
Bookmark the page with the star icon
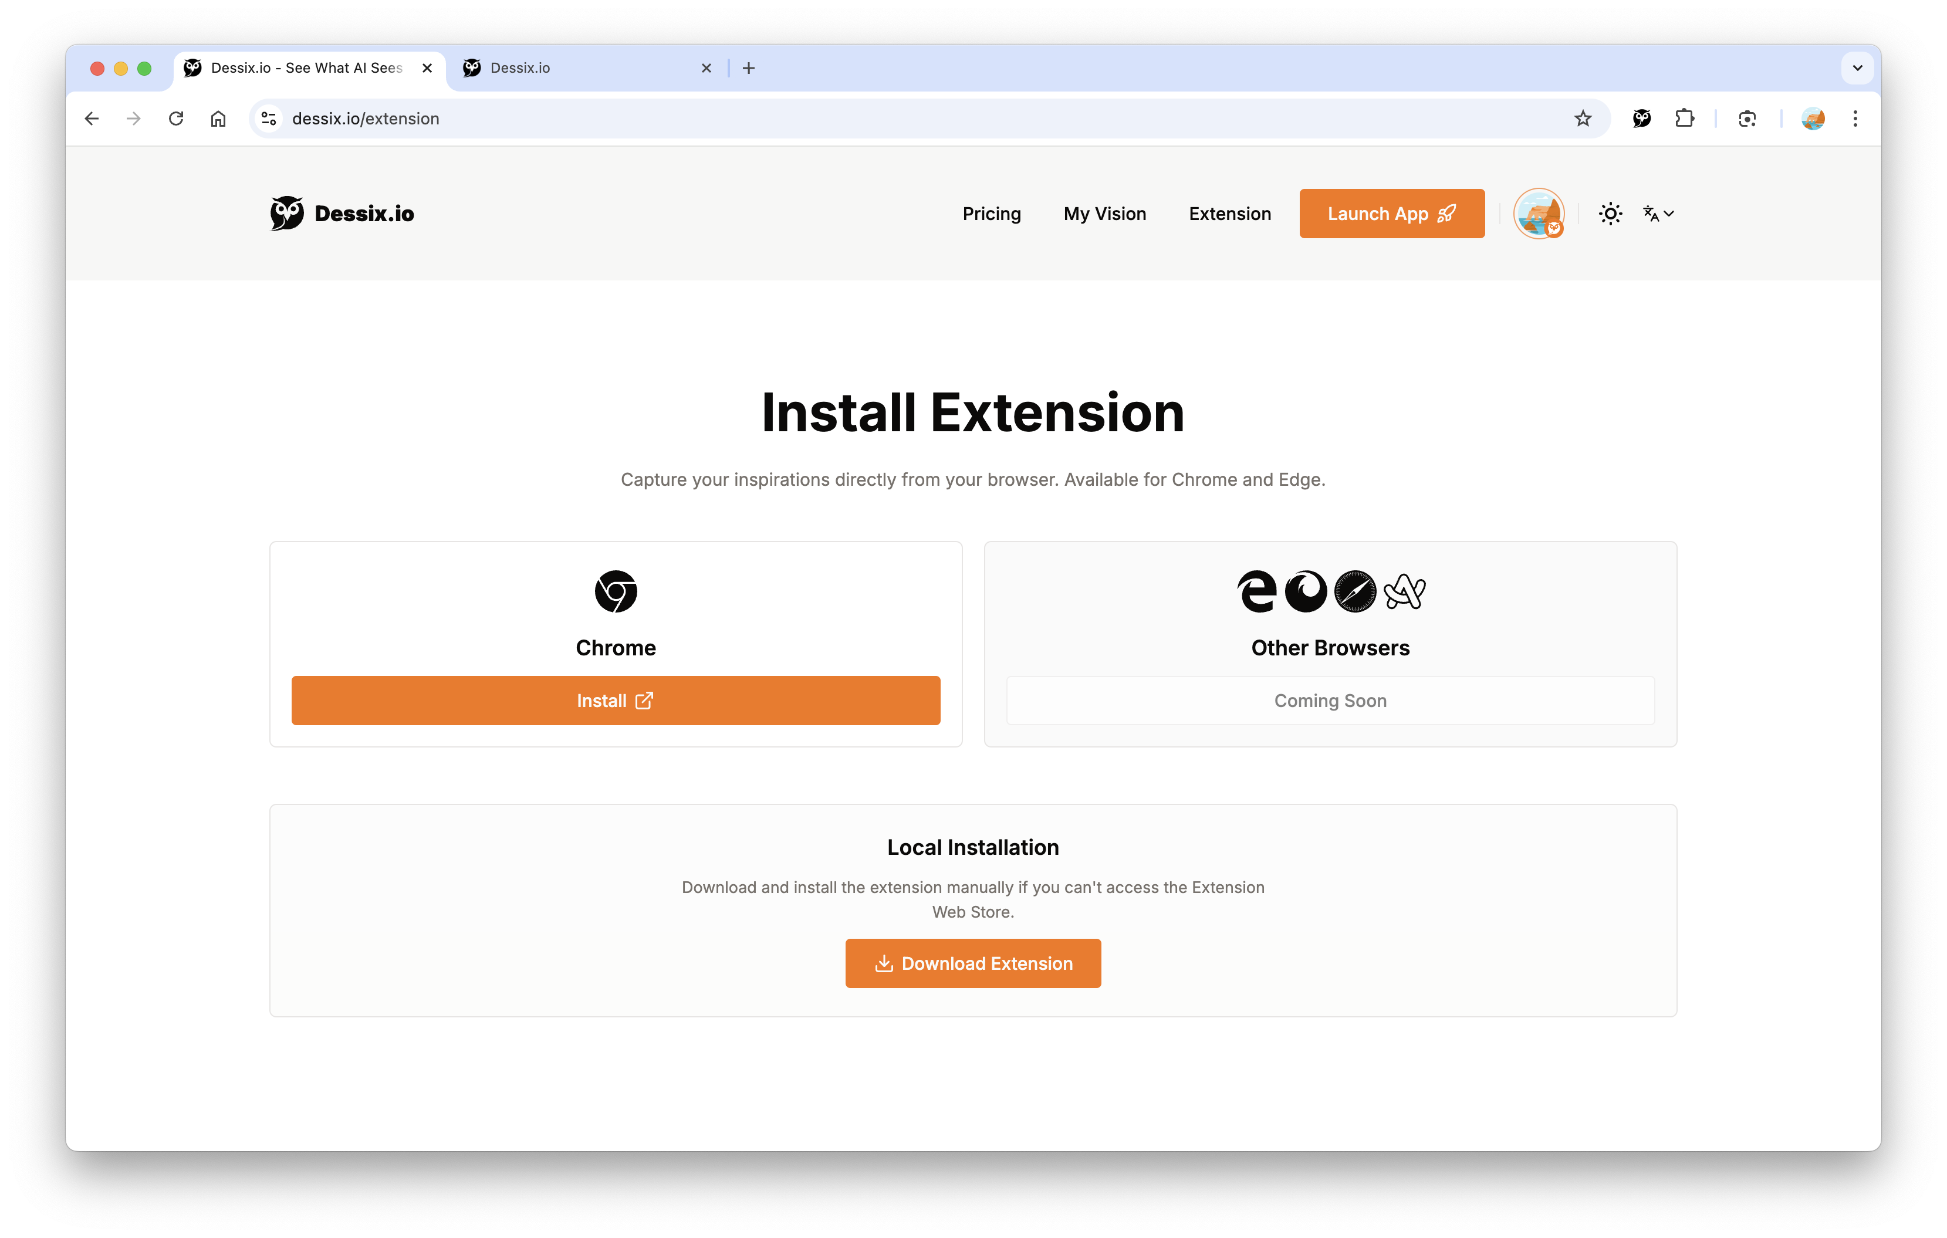pyautogui.click(x=1583, y=118)
